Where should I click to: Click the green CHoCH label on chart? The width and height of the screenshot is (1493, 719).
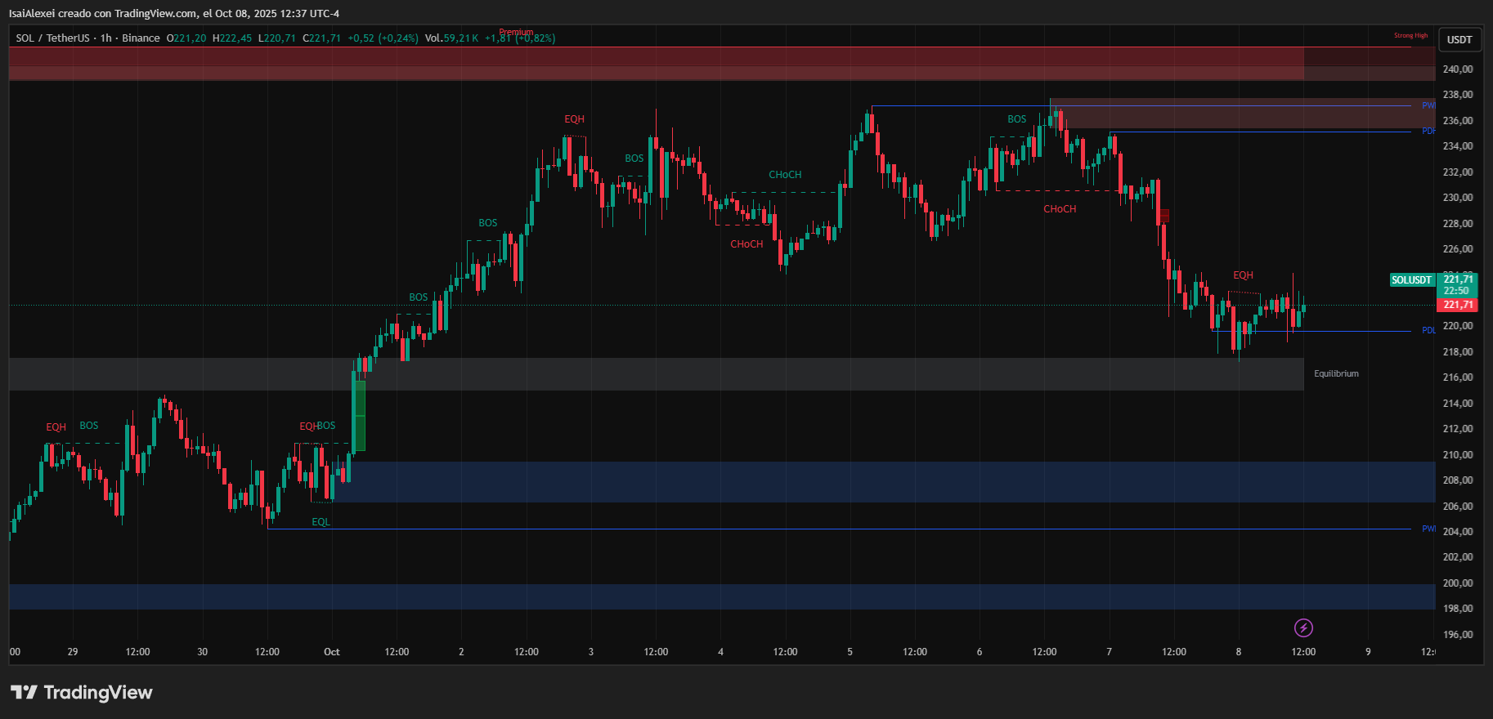tap(785, 175)
